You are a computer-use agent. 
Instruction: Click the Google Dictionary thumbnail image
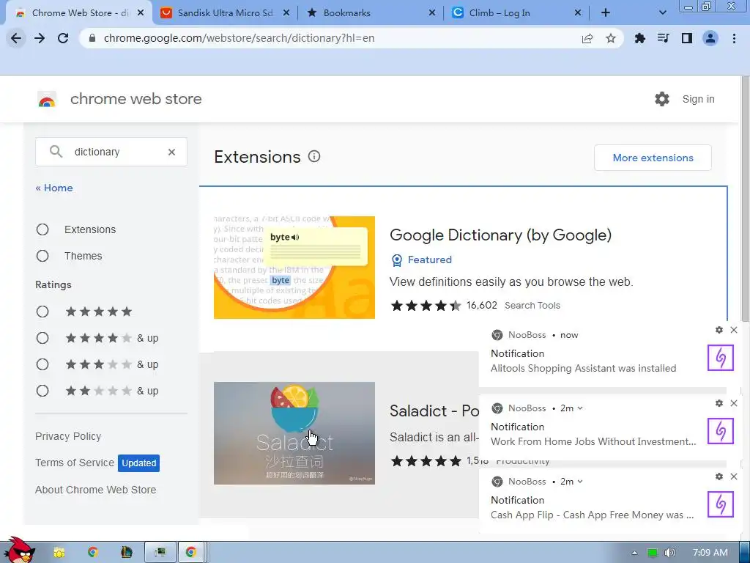click(x=294, y=267)
